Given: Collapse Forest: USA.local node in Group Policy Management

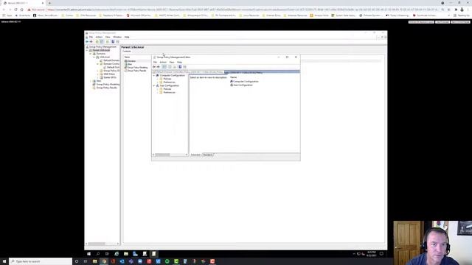Looking at the screenshot, I should click(87, 50).
